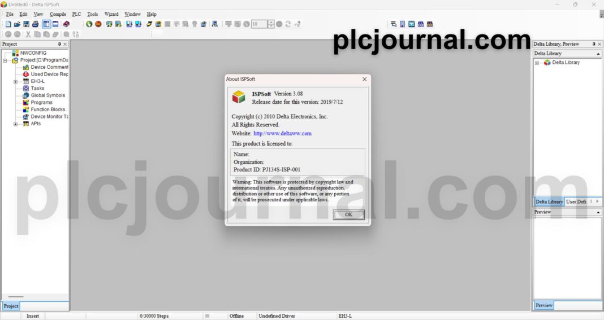Image resolution: width=604 pixels, height=320 pixels.
Task: Open the View menu
Action: (38, 14)
